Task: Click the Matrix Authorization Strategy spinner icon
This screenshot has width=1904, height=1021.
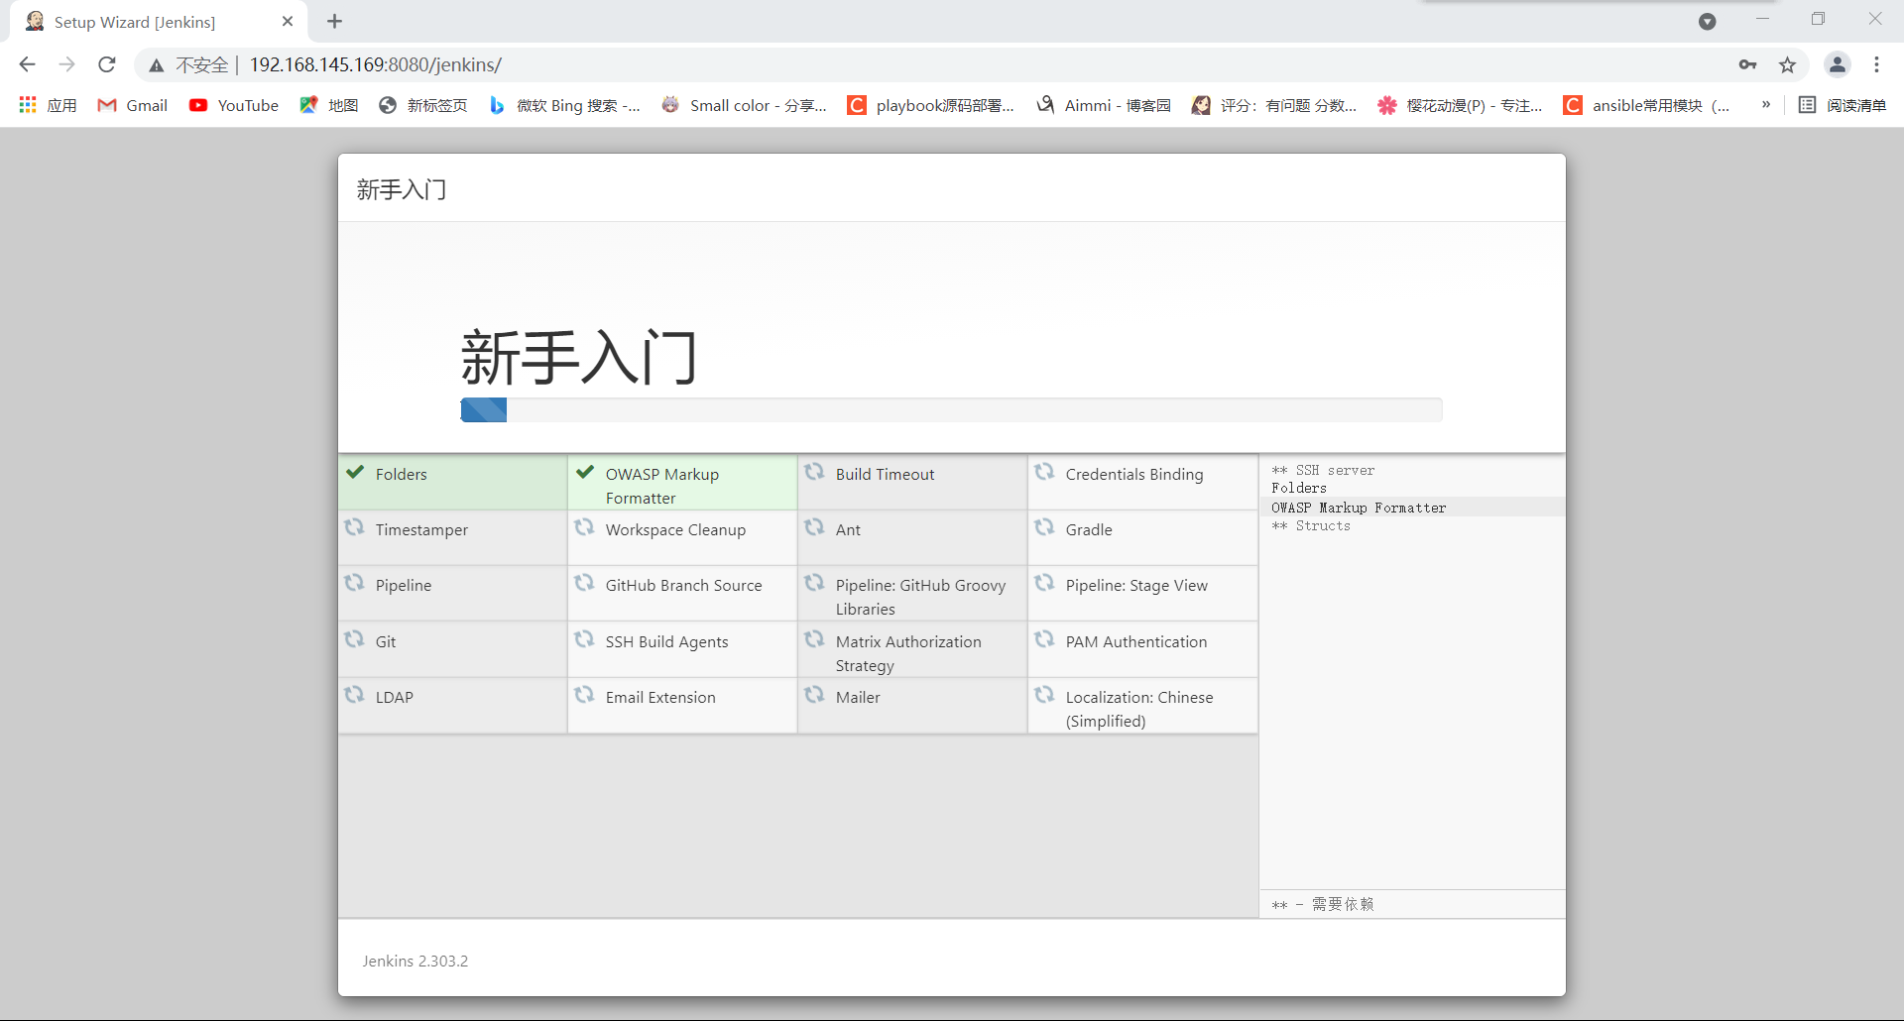Action: [x=814, y=639]
